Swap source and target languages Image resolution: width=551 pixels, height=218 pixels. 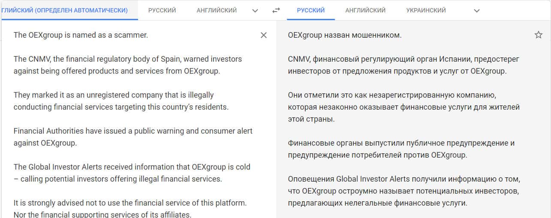coord(276,10)
